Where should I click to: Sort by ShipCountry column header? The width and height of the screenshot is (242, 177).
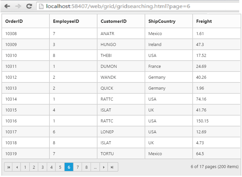(169, 21)
